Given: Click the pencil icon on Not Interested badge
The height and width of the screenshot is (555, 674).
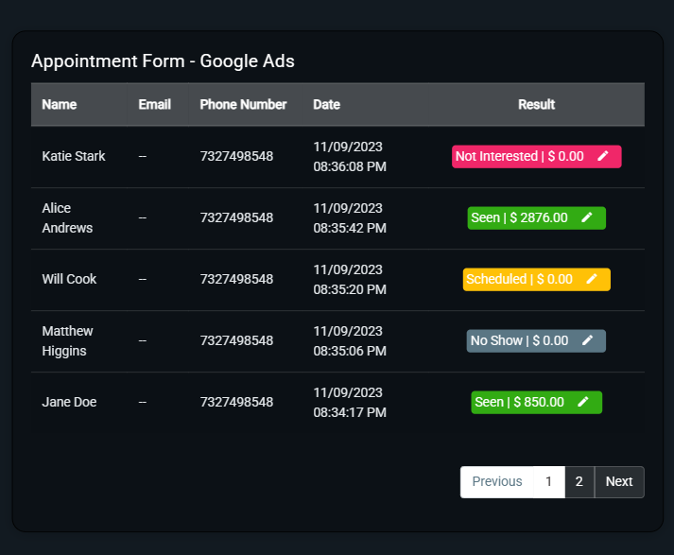Looking at the screenshot, I should point(603,156).
